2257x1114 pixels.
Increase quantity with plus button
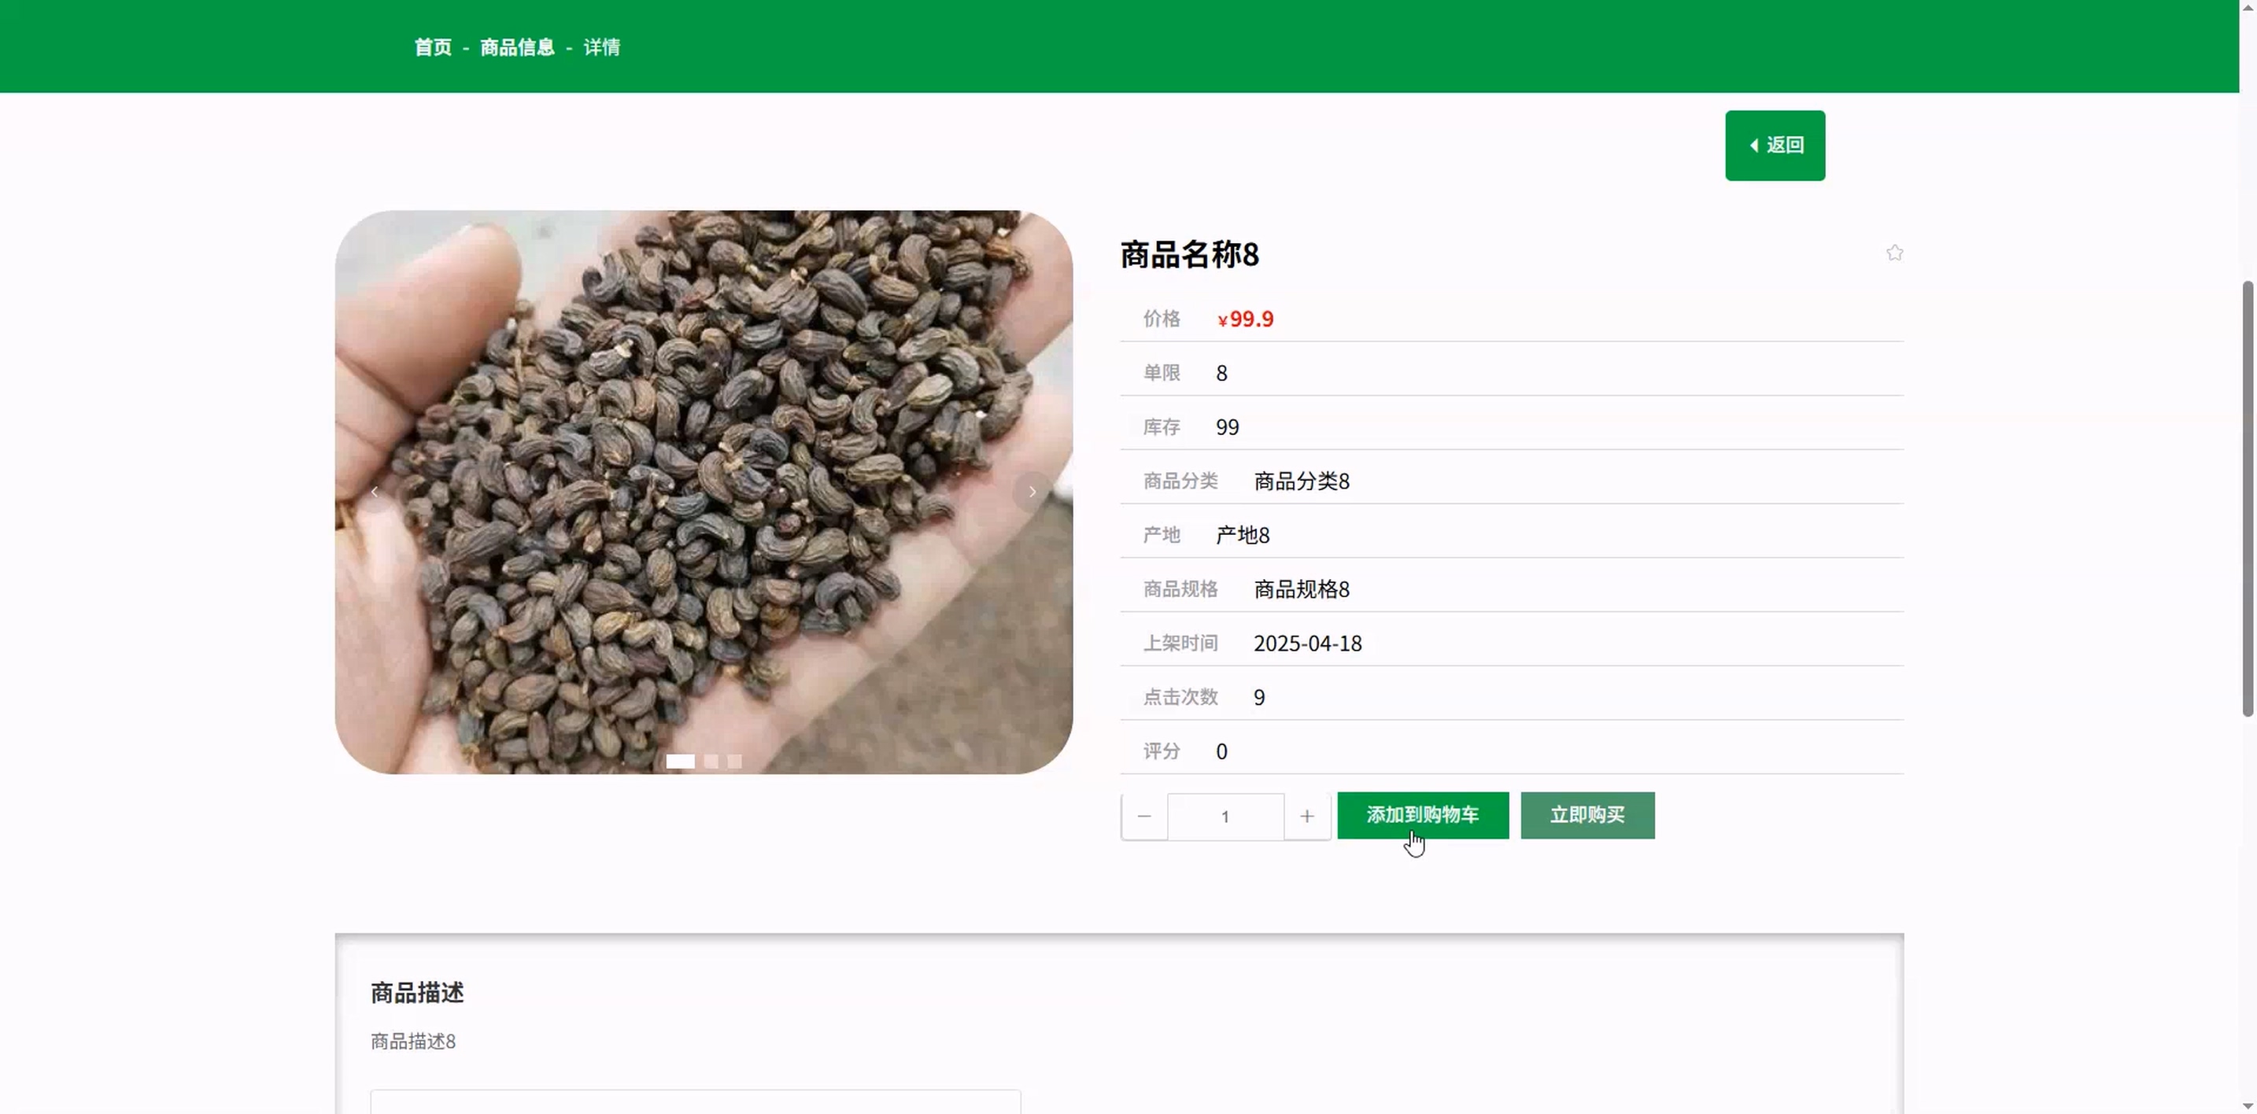coord(1306,817)
